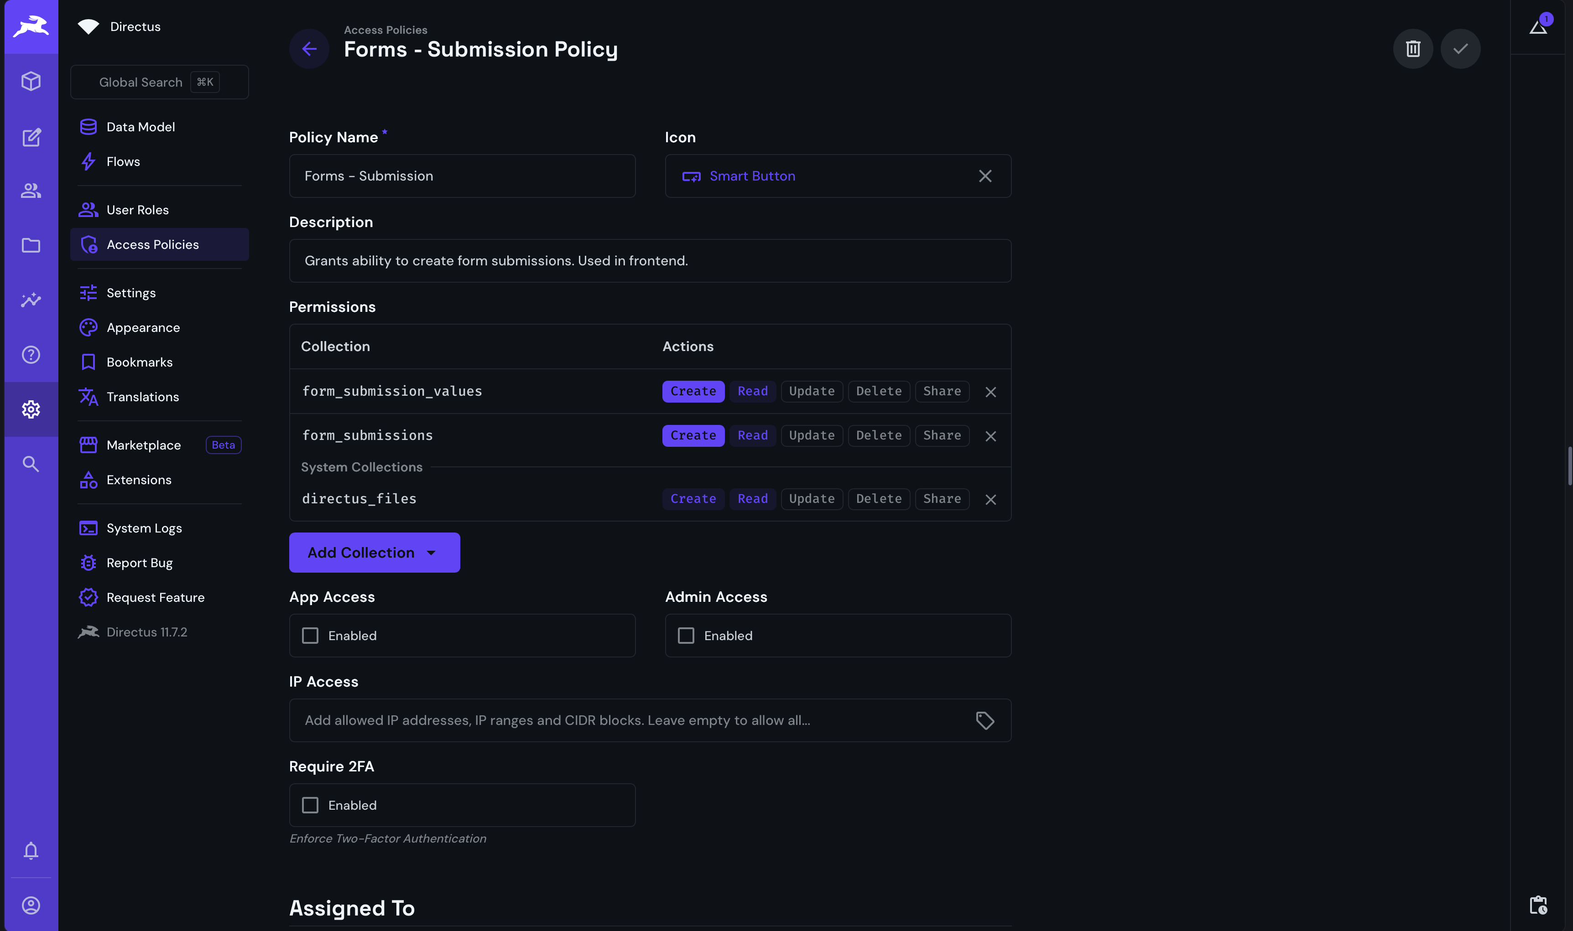Image resolution: width=1573 pixels, height=931 pixels.
Task: Expand the Add Collection dropdown
Action: tap(374, 552)
